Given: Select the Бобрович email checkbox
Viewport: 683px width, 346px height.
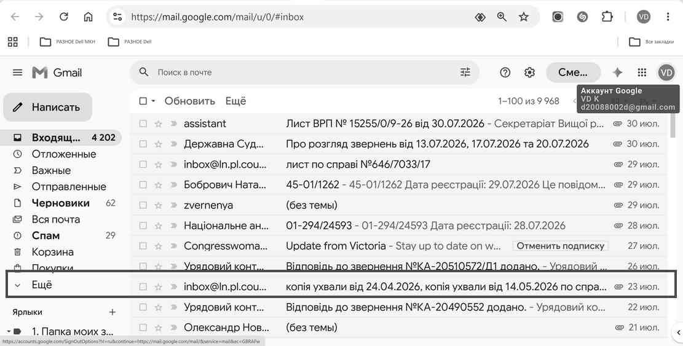Looking at the screenshot, I should (x=143, y=184).
